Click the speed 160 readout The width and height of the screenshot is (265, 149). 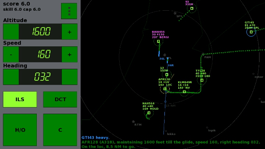40,54
